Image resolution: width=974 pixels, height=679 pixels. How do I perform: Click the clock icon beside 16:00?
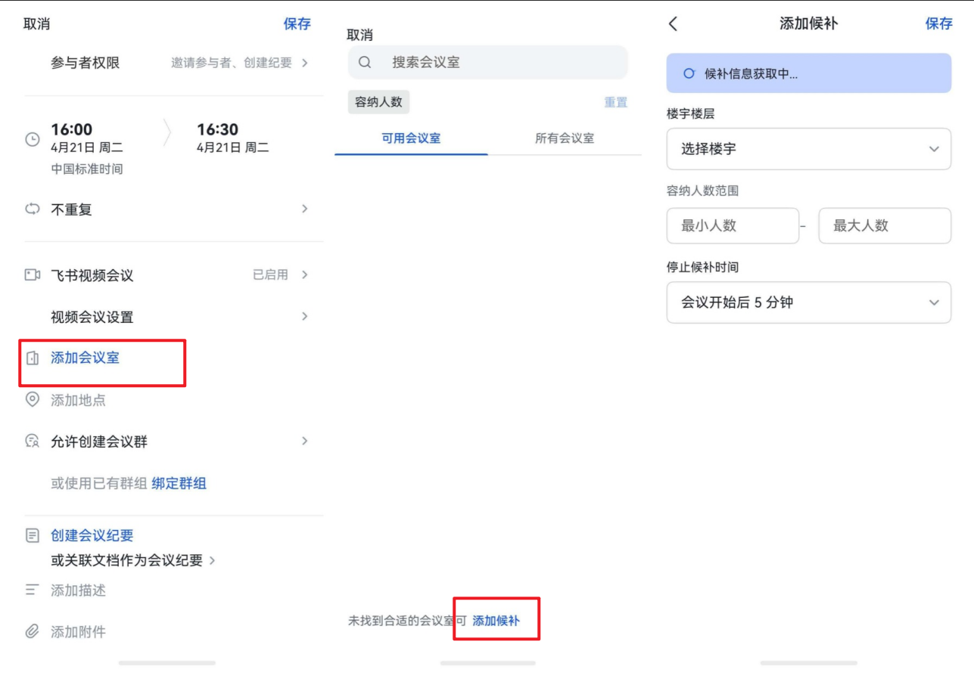[x=33, y=139]
